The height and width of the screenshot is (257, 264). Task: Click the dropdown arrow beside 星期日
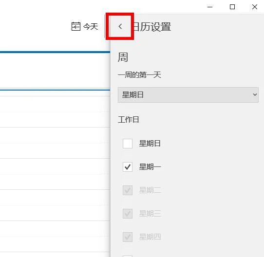click(x=255, y=95)
